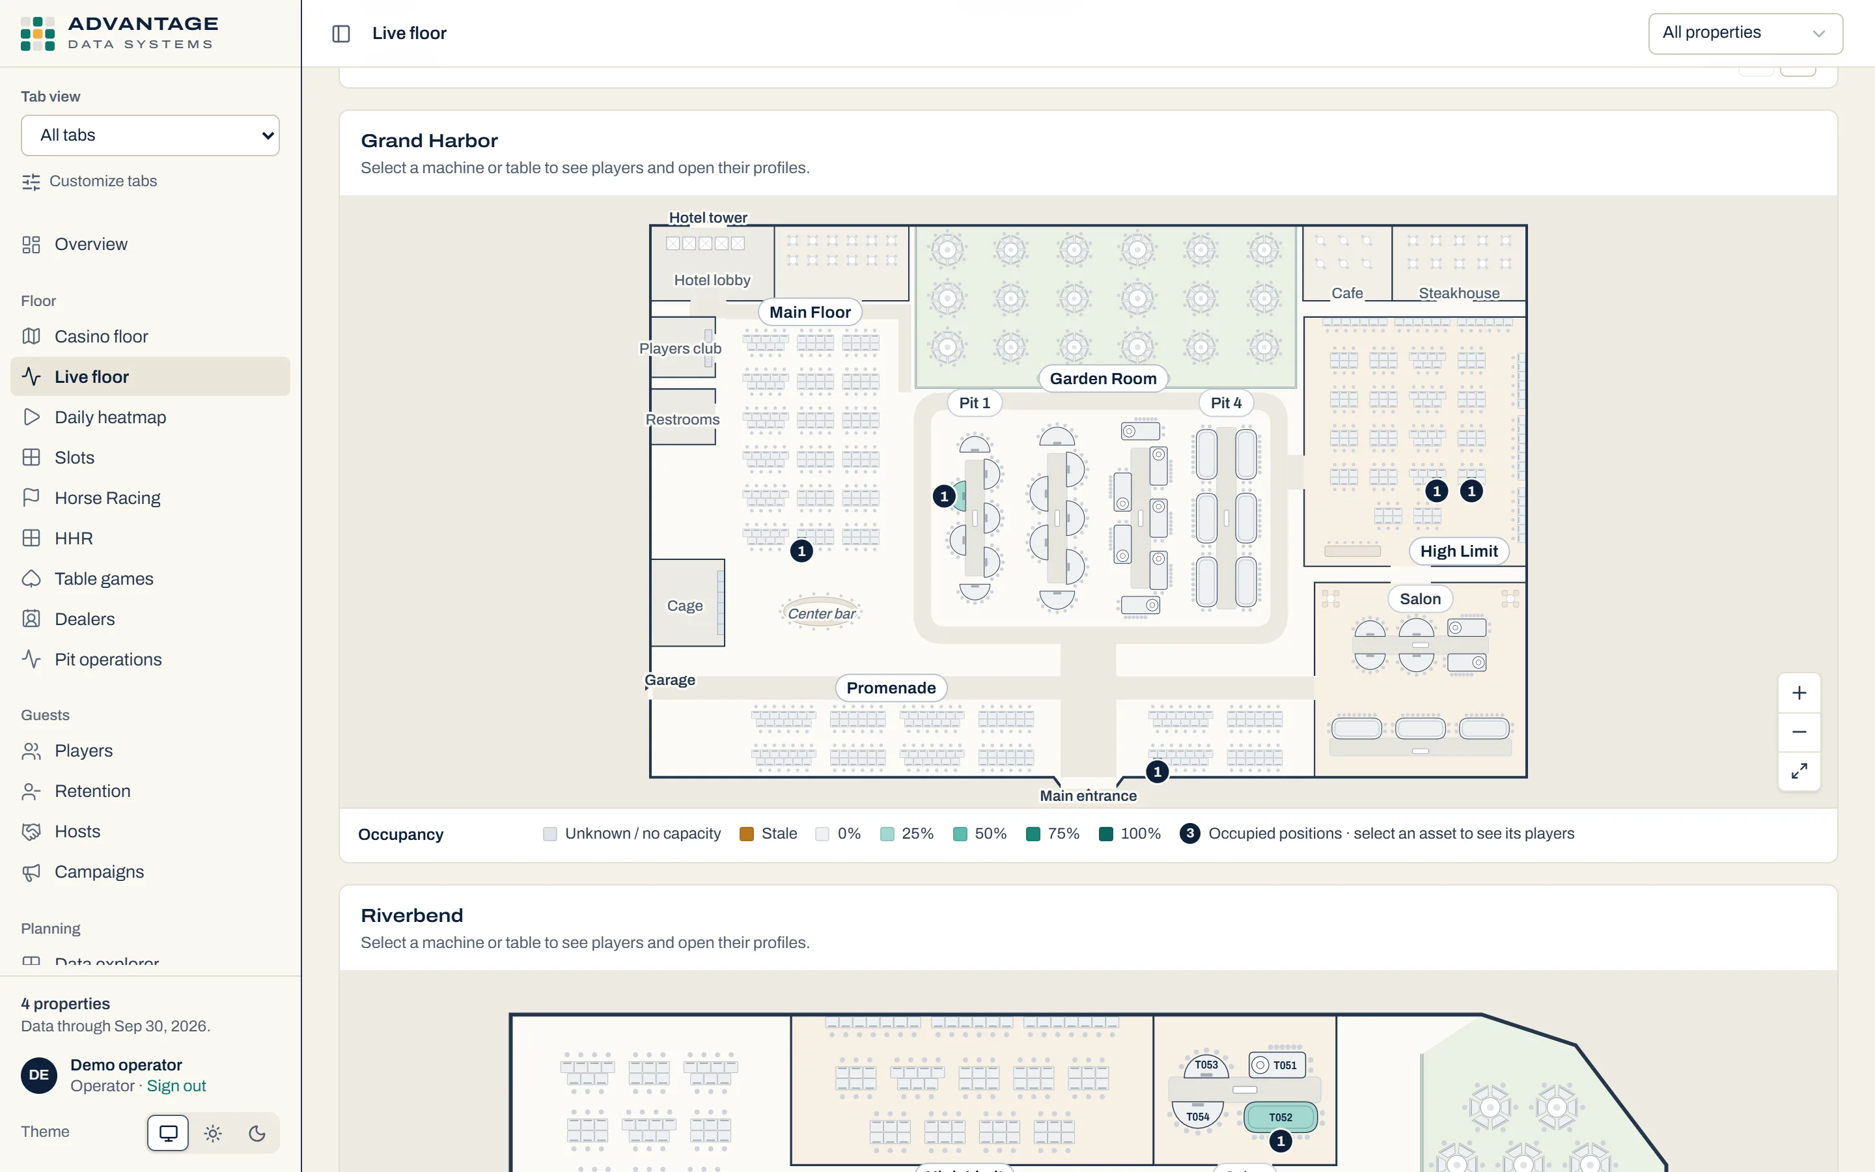The width and height of the screenshot is (1875, 1172).
Task: Click the Retention user-minus icon
Action: 31,790
